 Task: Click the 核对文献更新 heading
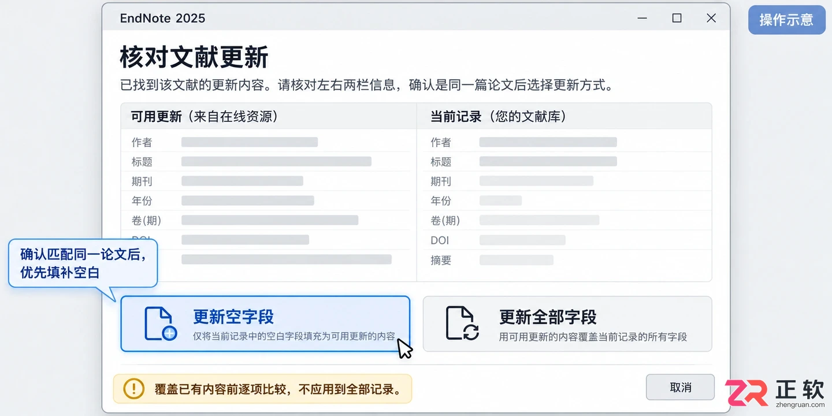[x=194, y=58]
